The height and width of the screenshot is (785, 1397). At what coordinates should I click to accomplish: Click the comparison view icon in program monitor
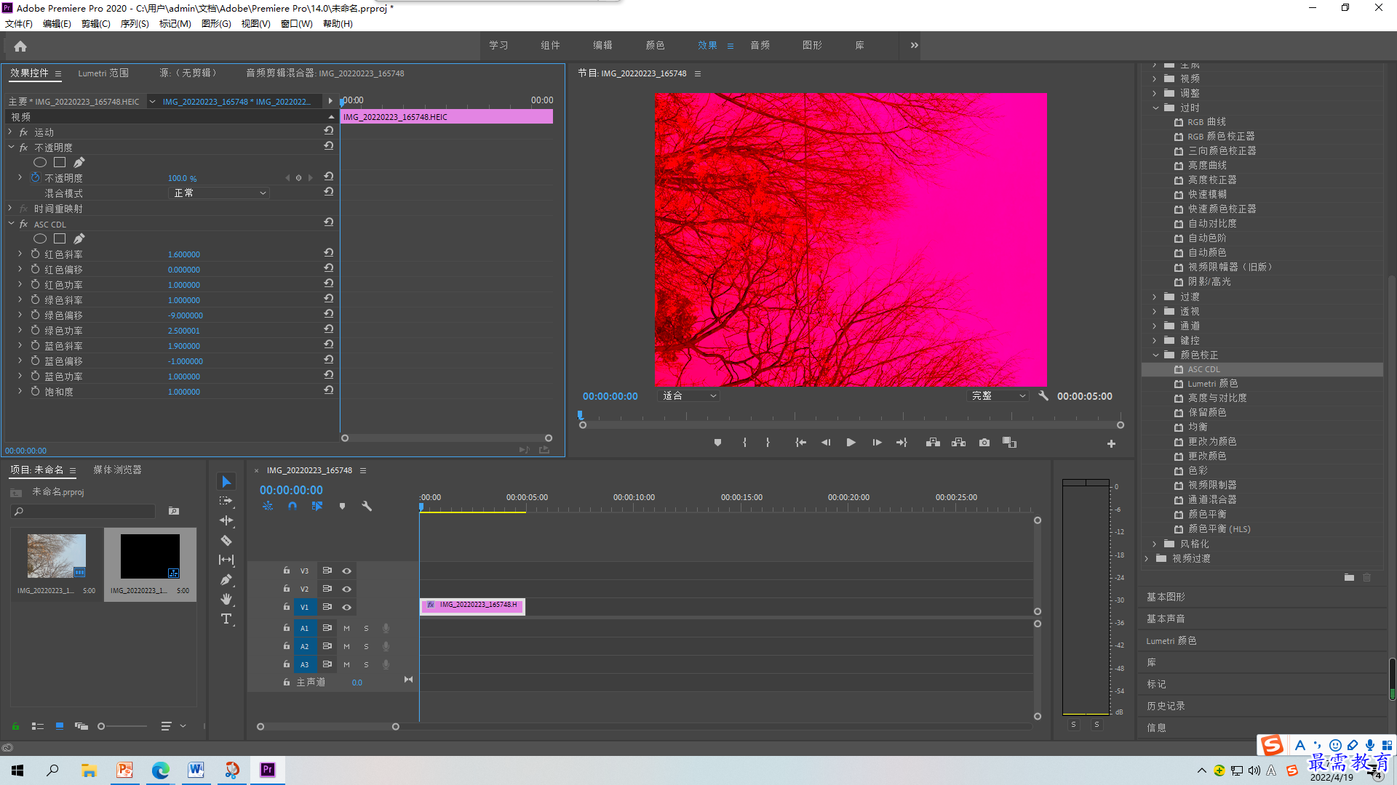pyautogui.click(x=1010, y=443)
